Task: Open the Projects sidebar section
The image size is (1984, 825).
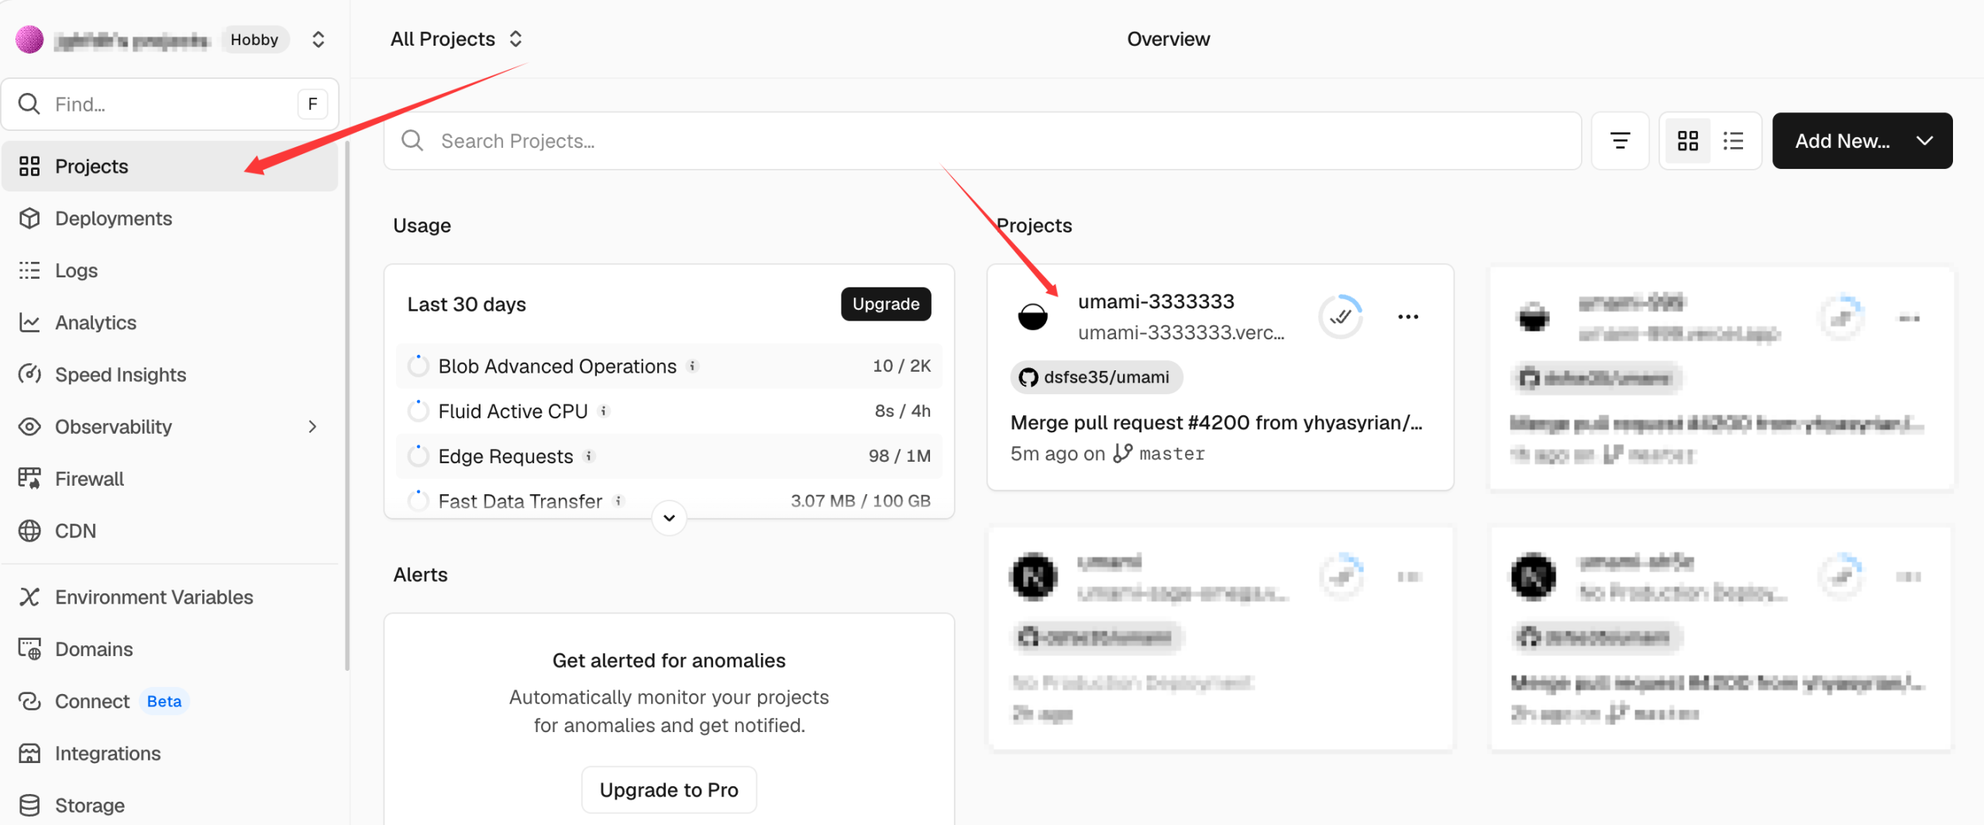Action: click(x=170, y=167)
